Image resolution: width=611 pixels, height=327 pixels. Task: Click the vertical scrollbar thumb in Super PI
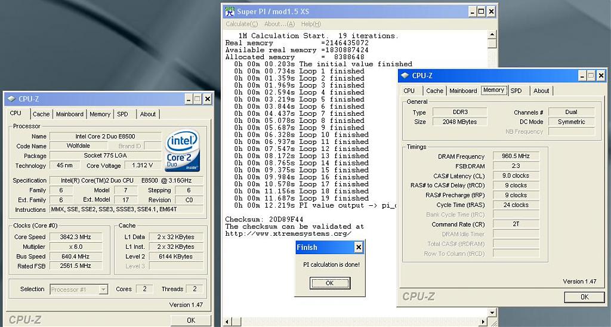492,44
